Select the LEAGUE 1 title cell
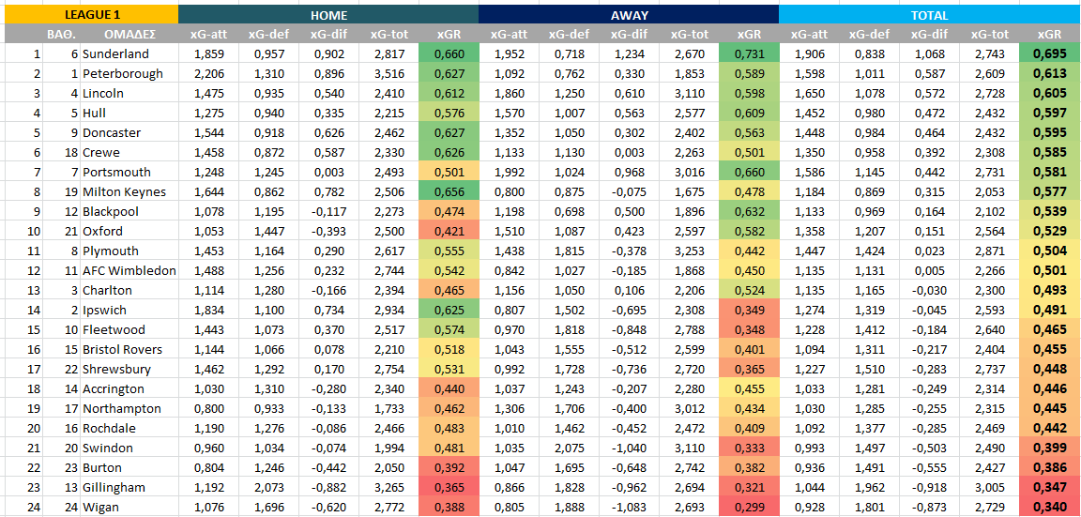This screenshot has width=1081, height=517. point(91,14)
